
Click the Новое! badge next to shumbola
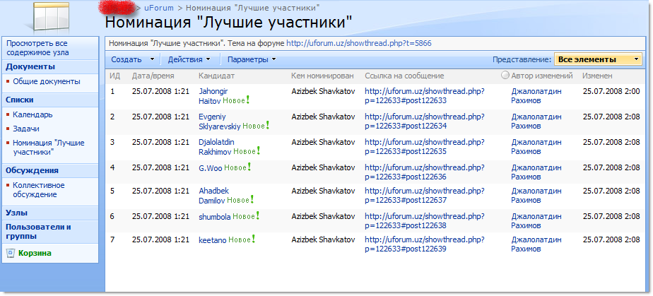(x=247, y=216)
